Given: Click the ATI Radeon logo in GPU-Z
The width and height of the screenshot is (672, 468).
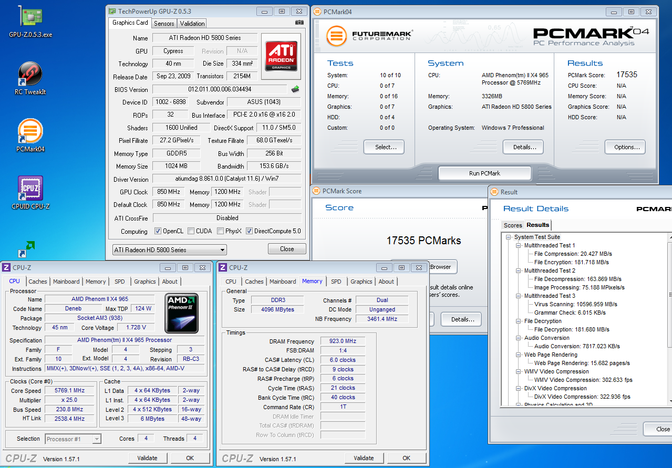Looking at the screenshot, I should coord(282,57).
